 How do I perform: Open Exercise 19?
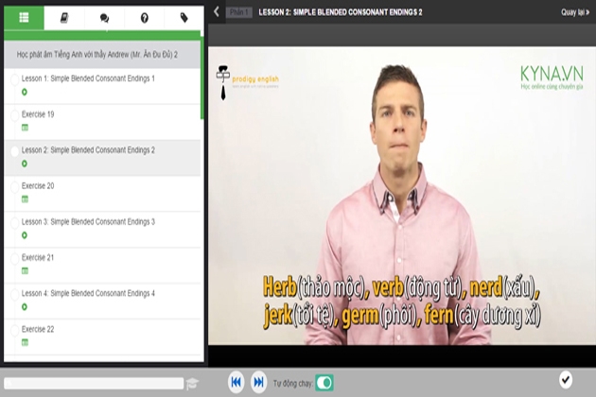pyautogui.click(x=38, y=114)
